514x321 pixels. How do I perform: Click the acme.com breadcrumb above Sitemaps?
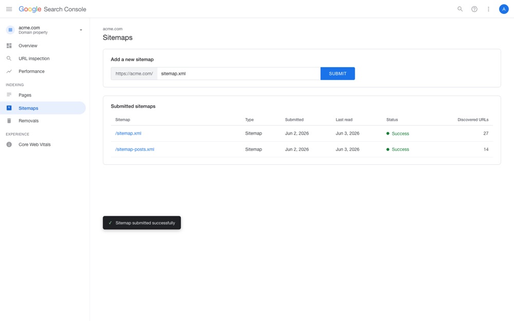(x=113, y=29)
